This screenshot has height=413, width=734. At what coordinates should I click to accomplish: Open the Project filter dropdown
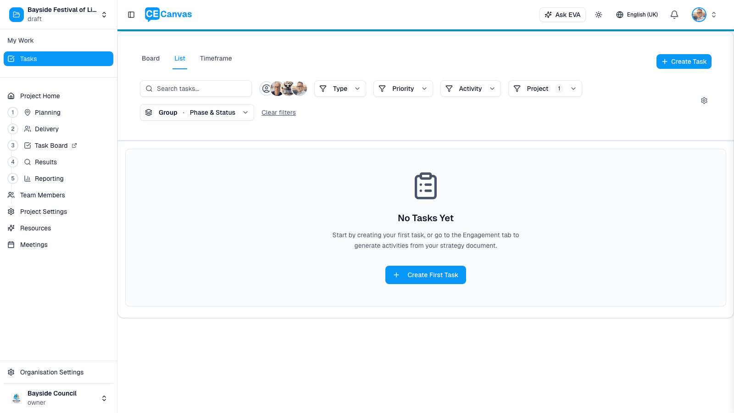point(545,89)
